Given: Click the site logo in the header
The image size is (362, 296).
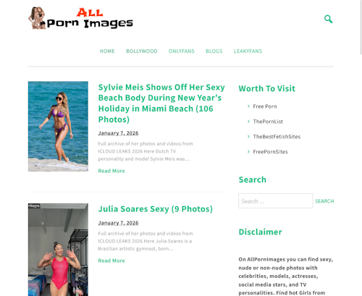Looking at the screenshot, I should click(x=80, y=18).
